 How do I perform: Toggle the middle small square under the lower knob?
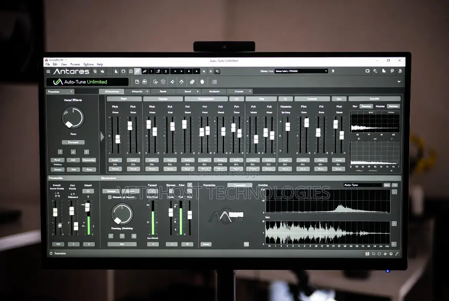[122, 236]
